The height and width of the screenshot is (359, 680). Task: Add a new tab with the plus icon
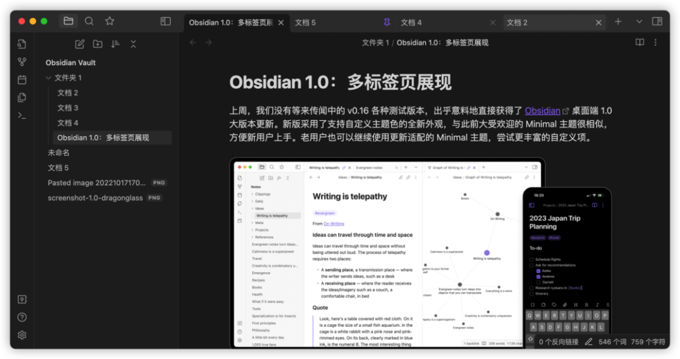[618, 21]
